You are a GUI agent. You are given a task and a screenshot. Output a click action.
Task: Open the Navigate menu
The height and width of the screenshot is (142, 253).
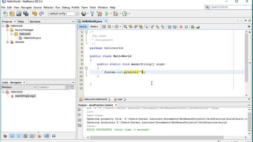(26, 7)
